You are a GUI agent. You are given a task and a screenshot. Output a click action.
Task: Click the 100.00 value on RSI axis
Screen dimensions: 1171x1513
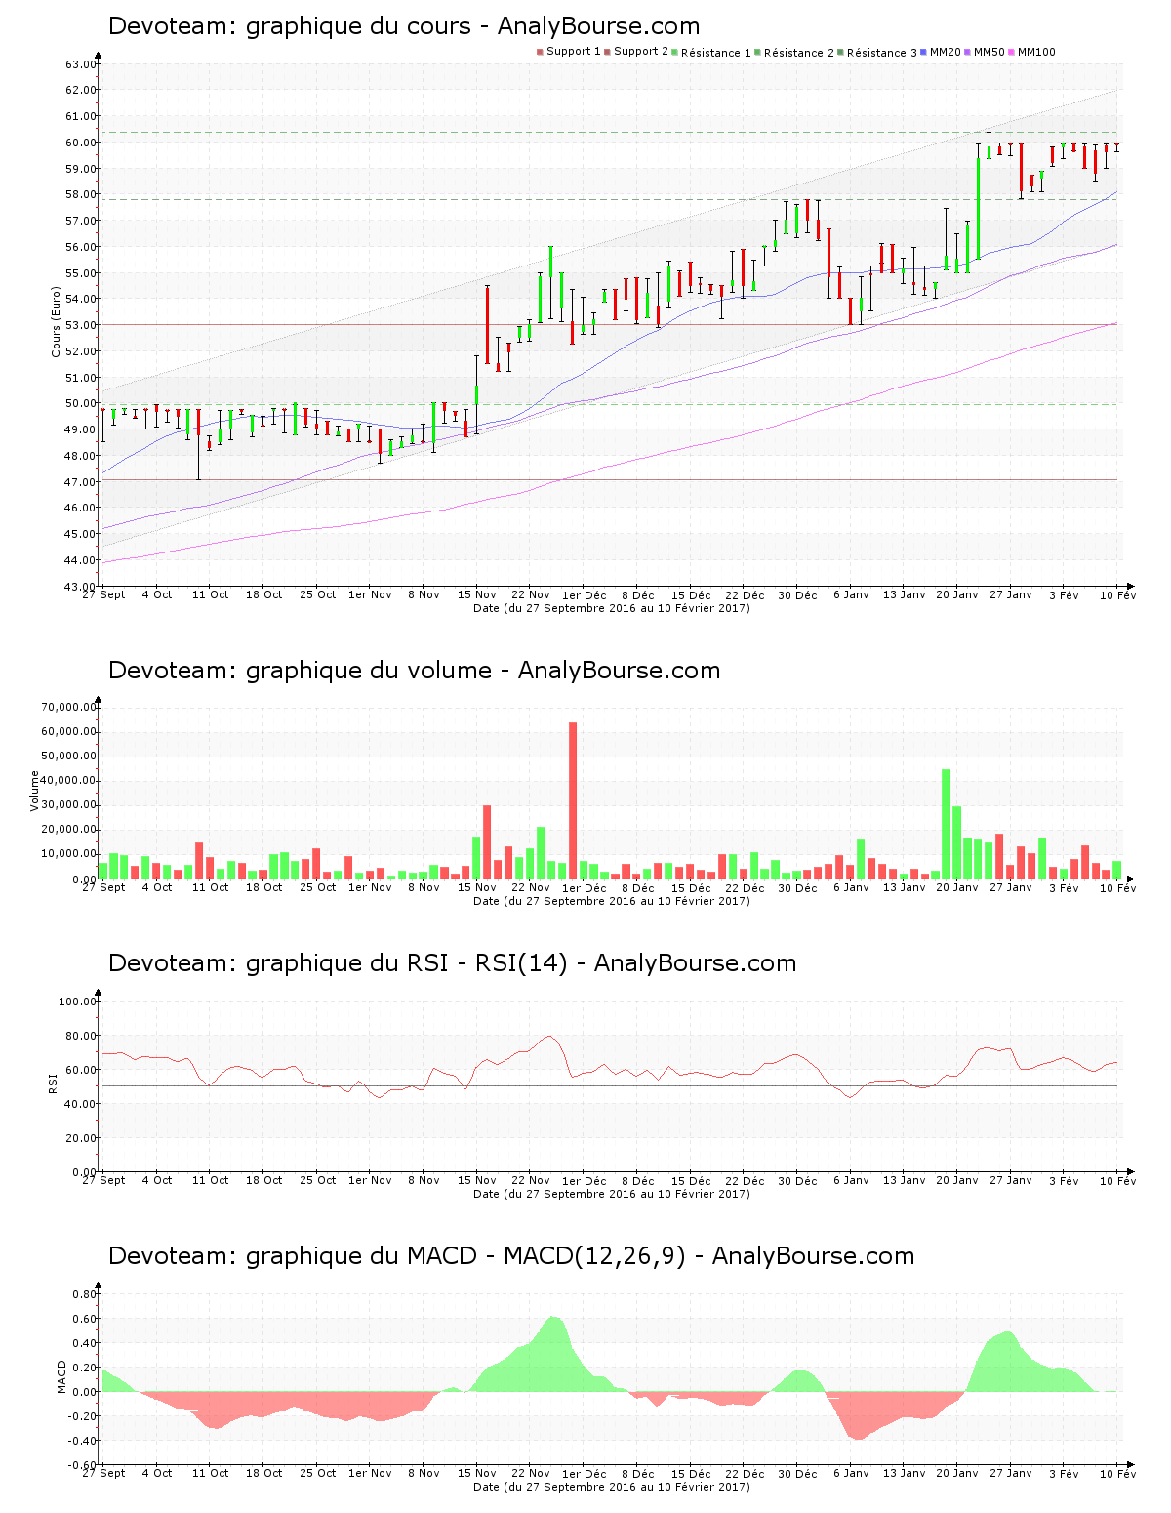[x=78, y=1002]
